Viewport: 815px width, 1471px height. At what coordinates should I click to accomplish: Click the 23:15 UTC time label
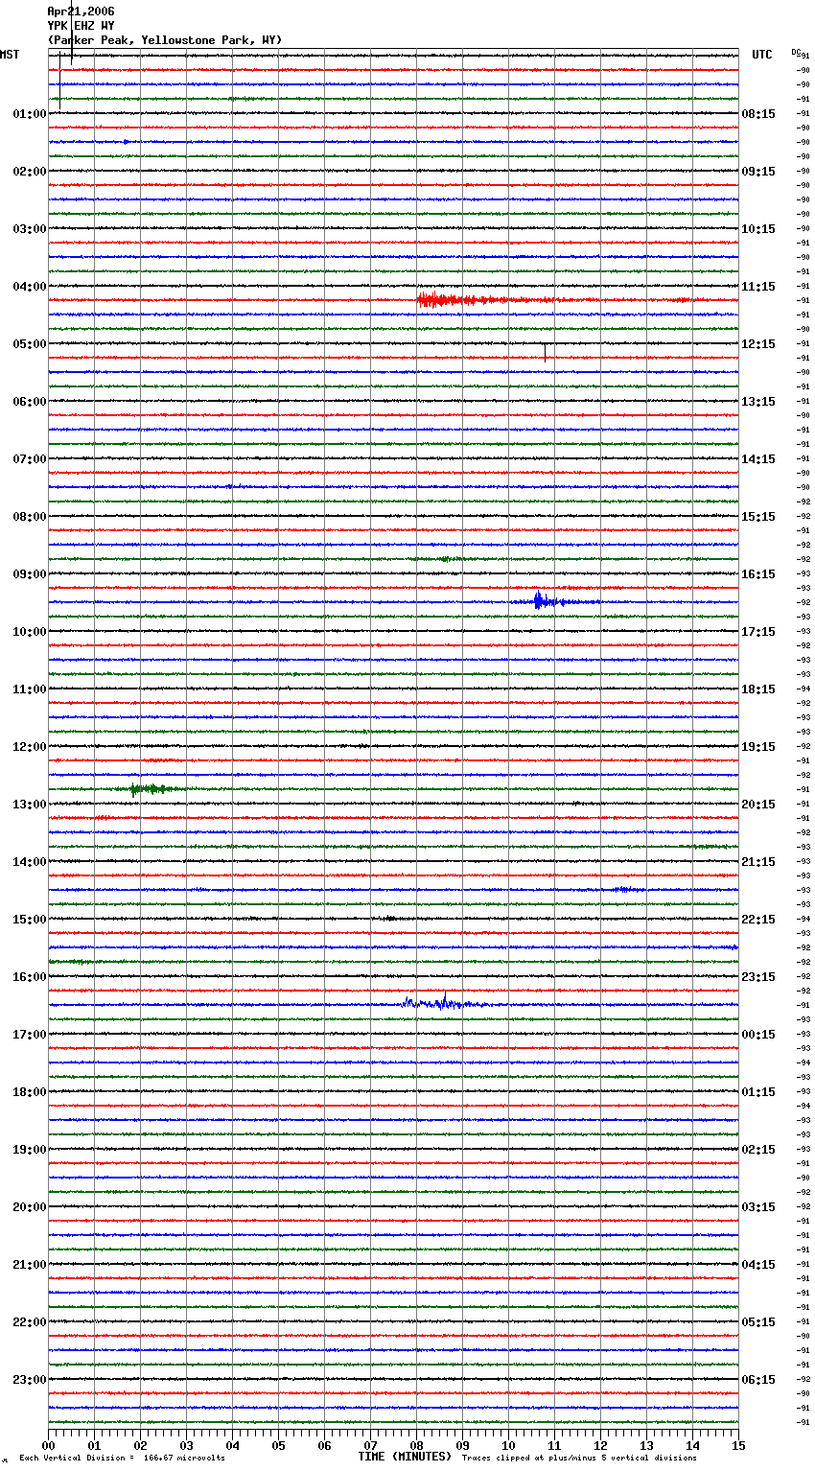tap(758, 977)
